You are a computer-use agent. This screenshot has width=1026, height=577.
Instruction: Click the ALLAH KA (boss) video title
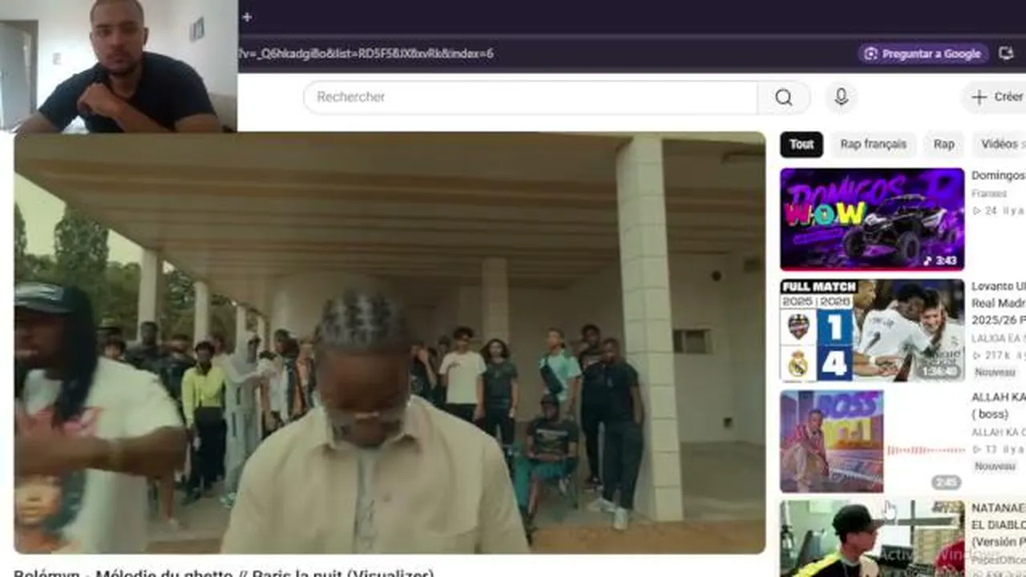[998, 406]
